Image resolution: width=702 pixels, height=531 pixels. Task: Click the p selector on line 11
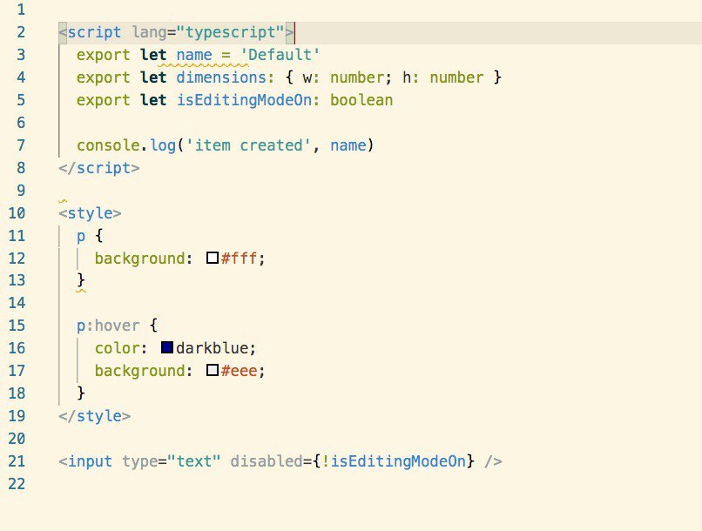click(x=81, y=236)
